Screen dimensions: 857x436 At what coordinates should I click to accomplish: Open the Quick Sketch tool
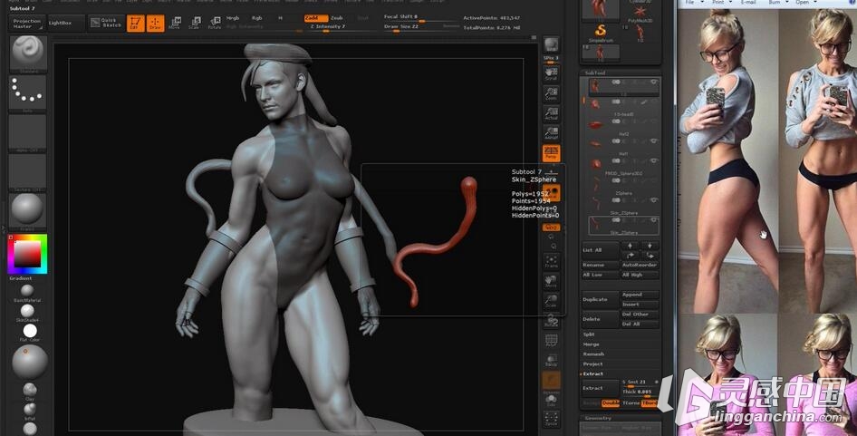coord(106,23)
